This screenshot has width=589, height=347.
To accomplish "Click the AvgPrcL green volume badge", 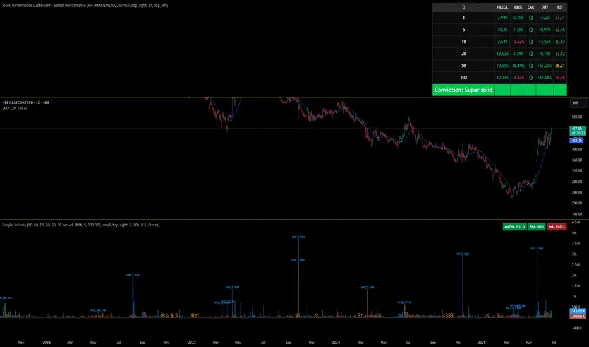I will pos(510,225).
